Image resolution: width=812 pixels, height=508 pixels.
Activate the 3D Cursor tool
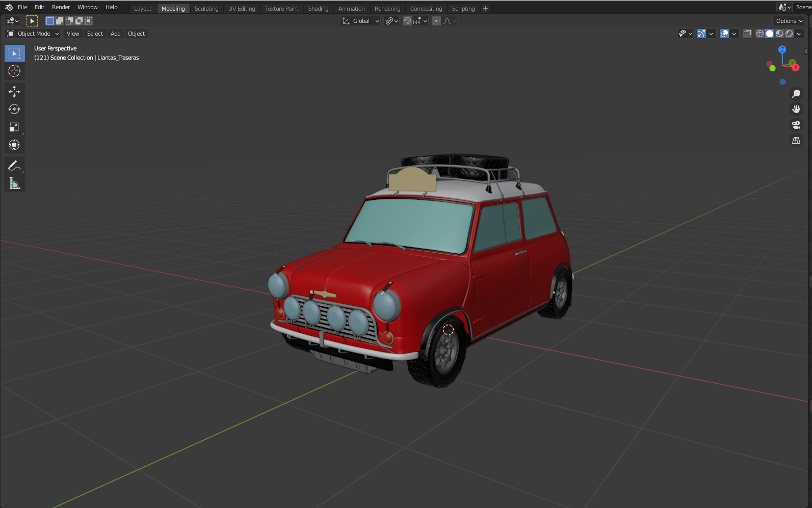(x=14, y=71)
